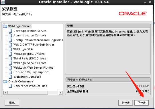Close the Oracle Installer window
Viewport: 155px width, 109px height.
tap(150, 2)
